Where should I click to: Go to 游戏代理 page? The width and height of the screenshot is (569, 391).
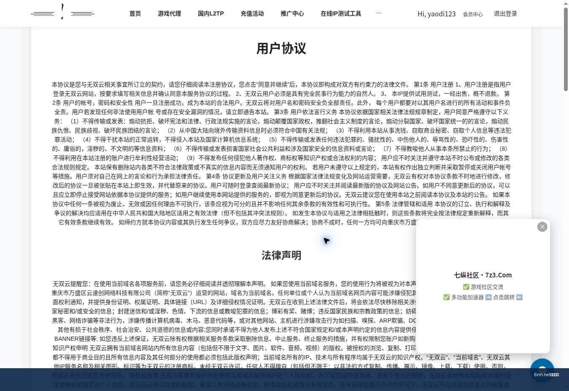(169, 14)
